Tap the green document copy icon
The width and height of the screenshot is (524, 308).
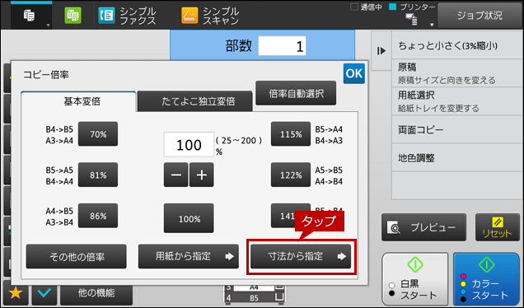pyautogui.click(x=73, y=16)
